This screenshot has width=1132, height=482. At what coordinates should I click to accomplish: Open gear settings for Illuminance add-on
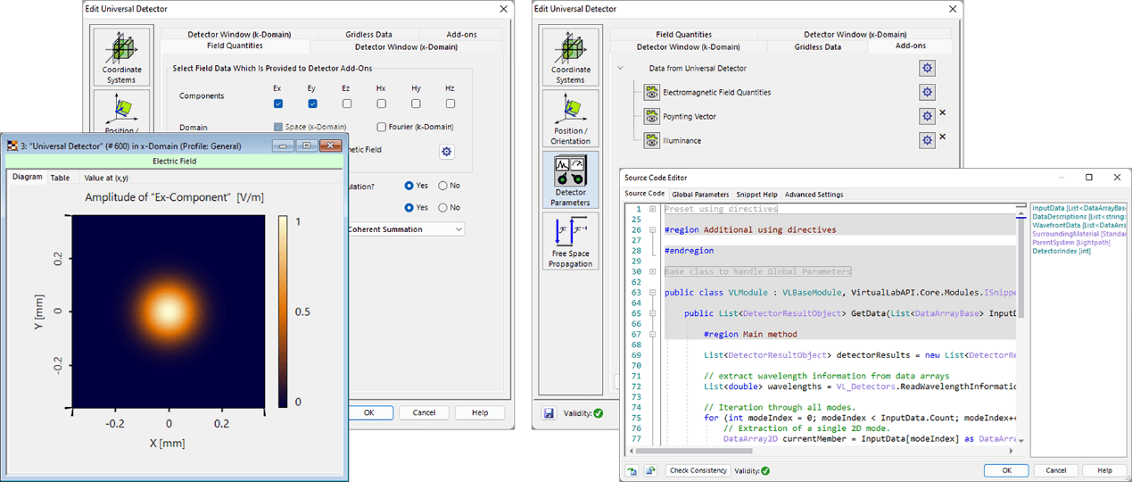pos(927,140)
